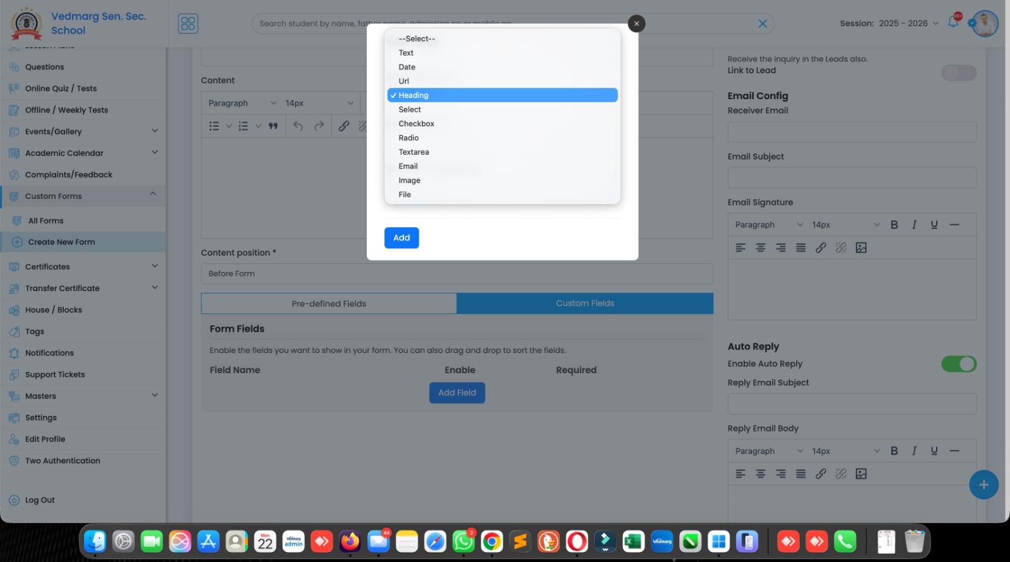The image size is (1010, 562).
Task: Pick the highlighted Heading option
Action: coord(502,95)
